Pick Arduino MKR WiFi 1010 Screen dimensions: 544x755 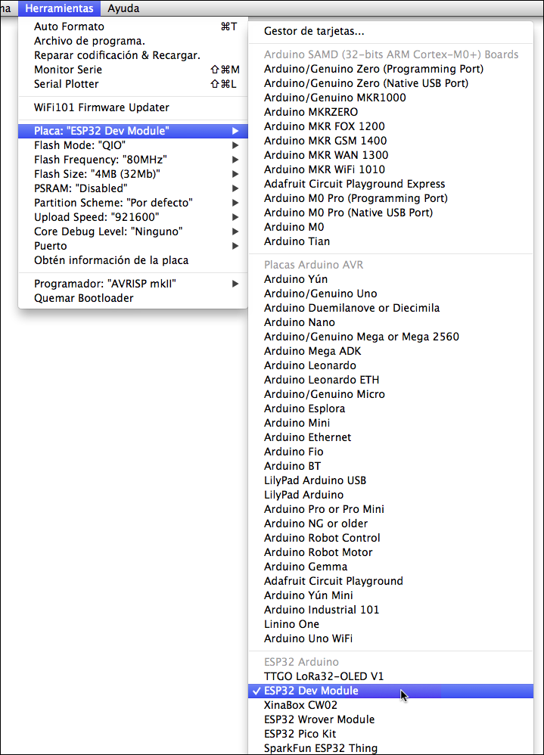pos(390,170)
